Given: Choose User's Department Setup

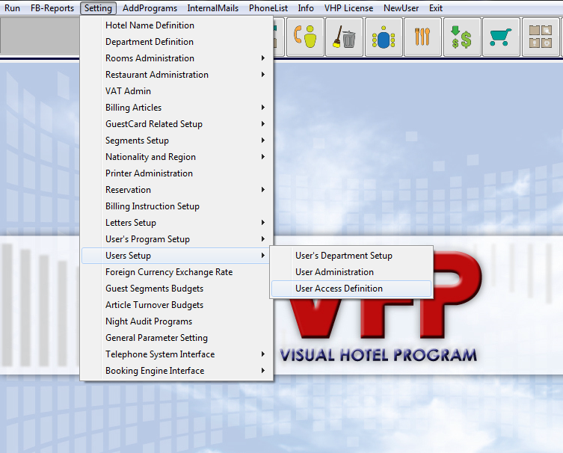Looking at the screenshot, I should (x=351, y=256).
